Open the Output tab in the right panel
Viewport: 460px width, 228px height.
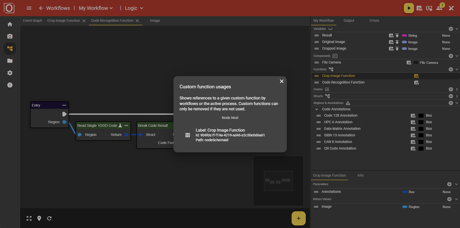[x=349, y=20]
